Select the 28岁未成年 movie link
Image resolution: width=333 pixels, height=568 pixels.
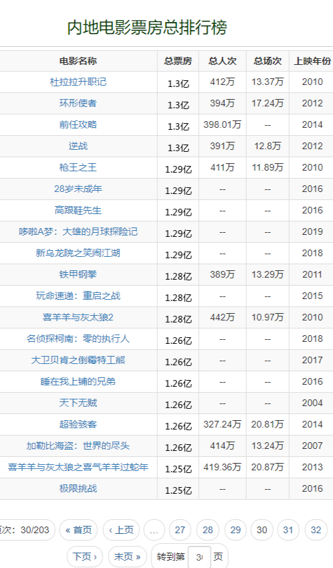tap(78, 189)
